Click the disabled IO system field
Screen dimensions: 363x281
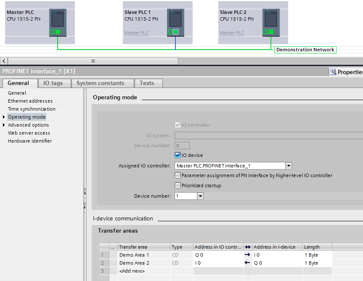pos(268,135)
